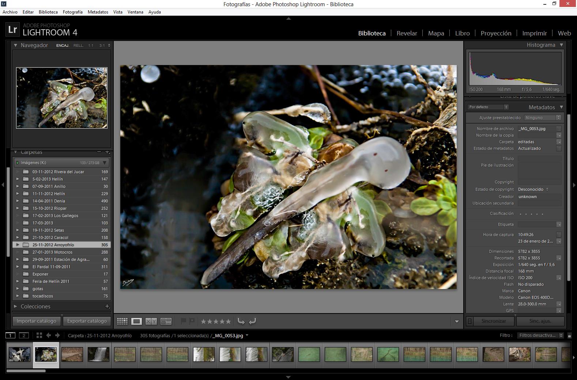Viewport: 577px width, 380px height.
Task: Select the waterfall thumbnail in the filmstrip
Action: tap(98, 354)
